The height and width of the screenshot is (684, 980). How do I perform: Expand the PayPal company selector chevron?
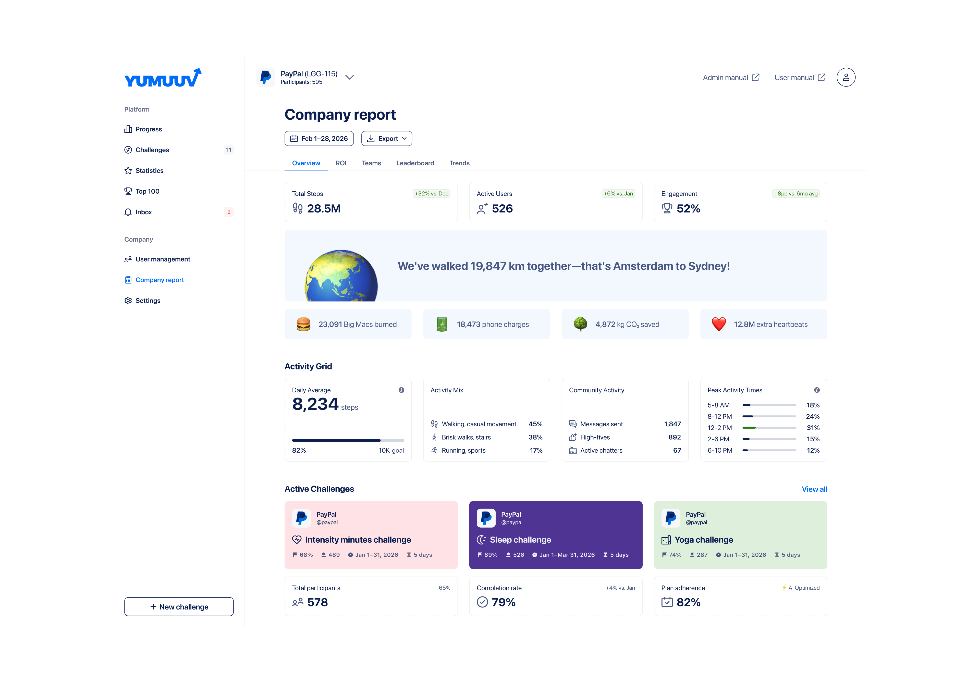350,77
